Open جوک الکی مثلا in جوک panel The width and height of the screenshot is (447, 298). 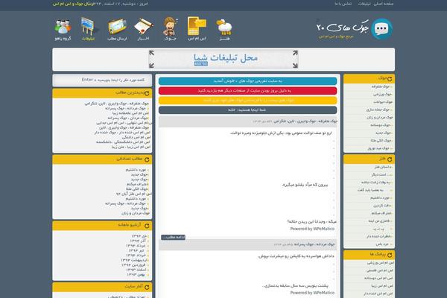pyautogui.click(x=381, y=140)
